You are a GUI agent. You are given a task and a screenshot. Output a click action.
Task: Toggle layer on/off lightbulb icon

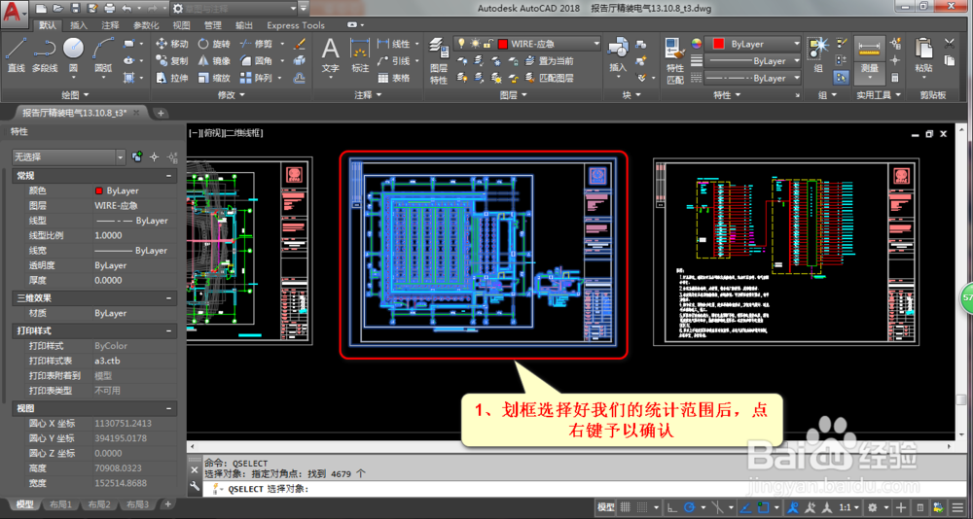(462, 44)
